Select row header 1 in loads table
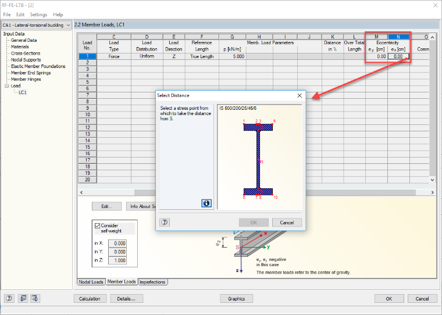 click(x=87, y=56)
